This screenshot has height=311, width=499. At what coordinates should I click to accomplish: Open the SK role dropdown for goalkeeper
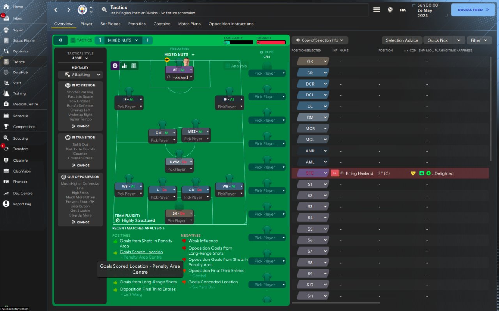tap(179, 213)
